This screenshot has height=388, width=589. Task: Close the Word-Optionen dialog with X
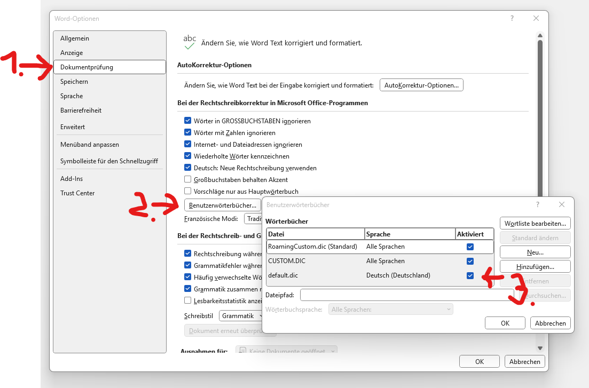536,18
